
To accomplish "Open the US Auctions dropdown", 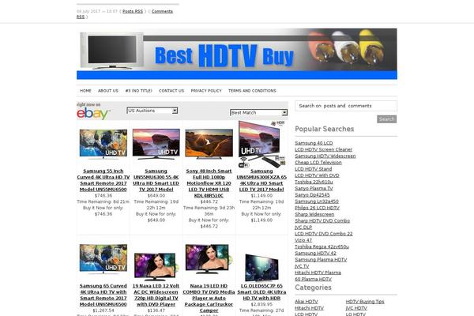I will (x=152, y=111).
